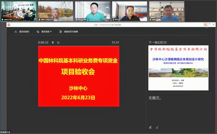Close the PowerPoint presenter view window
Viewport: 217px width, 134px height.
pos(214,24)
